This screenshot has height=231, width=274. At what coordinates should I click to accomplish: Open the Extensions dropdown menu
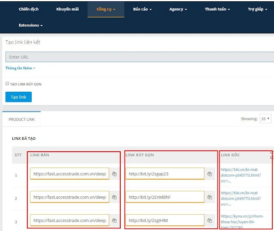point(31,25)
